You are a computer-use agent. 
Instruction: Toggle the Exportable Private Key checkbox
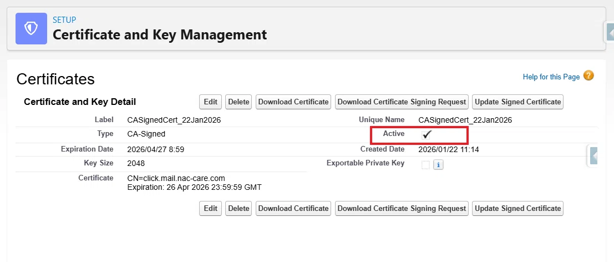tap(425, 165)
